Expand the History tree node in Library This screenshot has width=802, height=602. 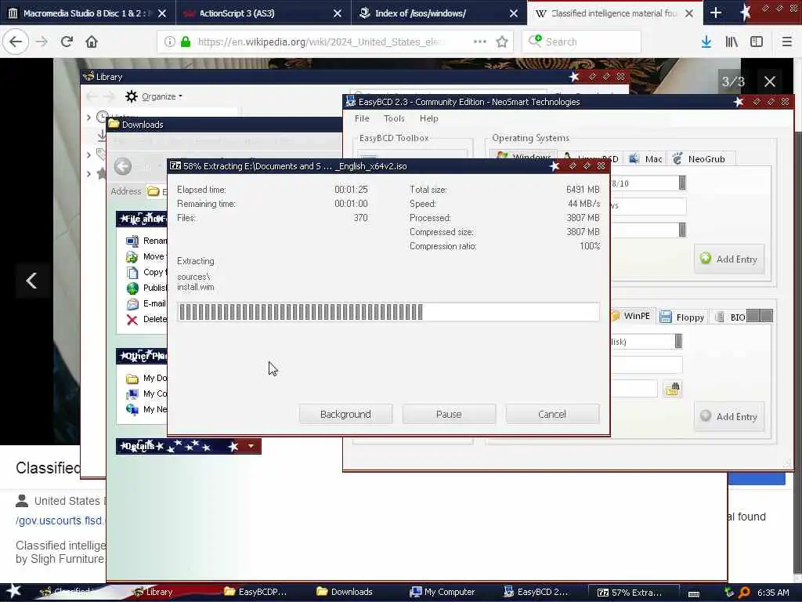tap(89, 118)
